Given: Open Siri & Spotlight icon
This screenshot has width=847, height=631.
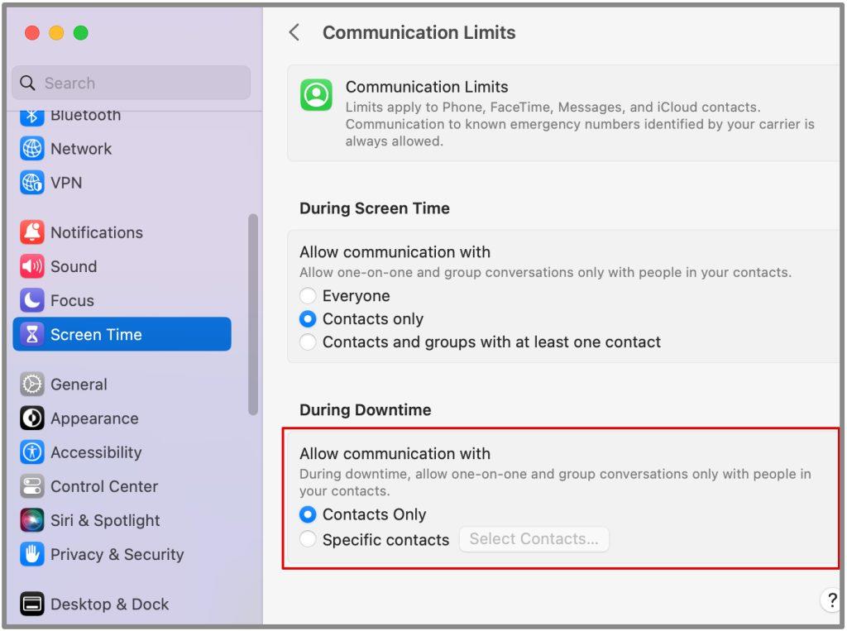Looking at the screenshot, I should coord(32,520).
